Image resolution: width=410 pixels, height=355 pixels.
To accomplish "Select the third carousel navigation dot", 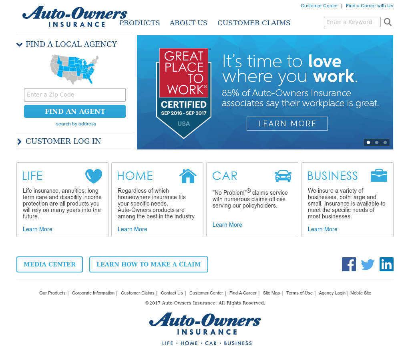I will coord(385,142).
